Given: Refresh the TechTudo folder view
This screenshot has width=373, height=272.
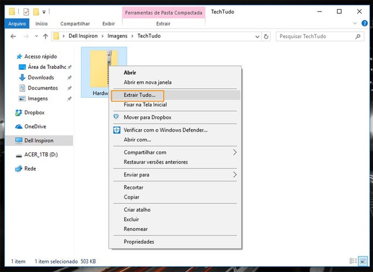Looking at the screenshot, I should click(x=266, y=36).
